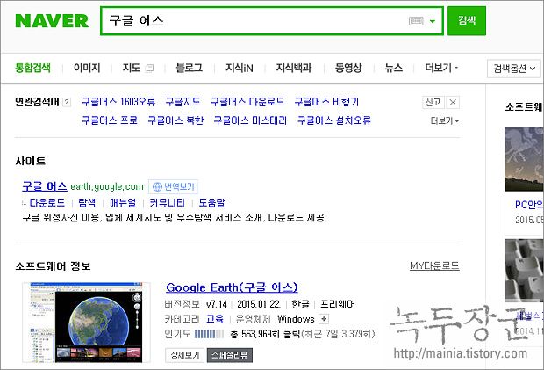Open the 뉴스 tab
This screenshot has width=544, height=370.
click(x=393, y=68)
